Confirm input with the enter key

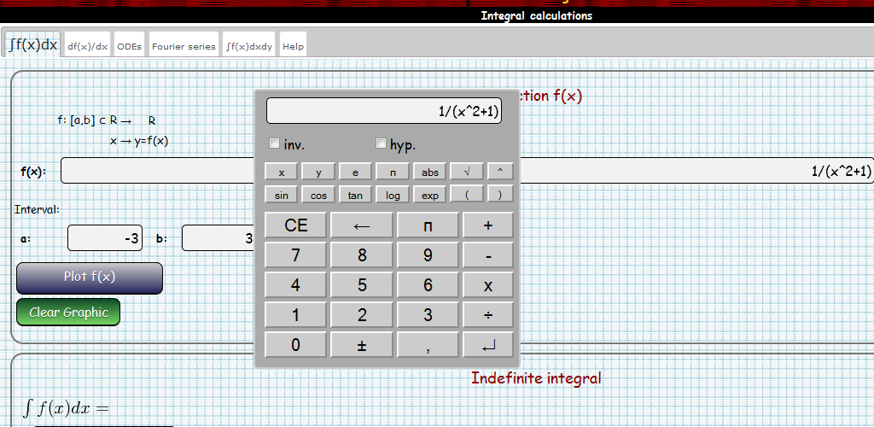pyautogui.click(x=488, y=345)
